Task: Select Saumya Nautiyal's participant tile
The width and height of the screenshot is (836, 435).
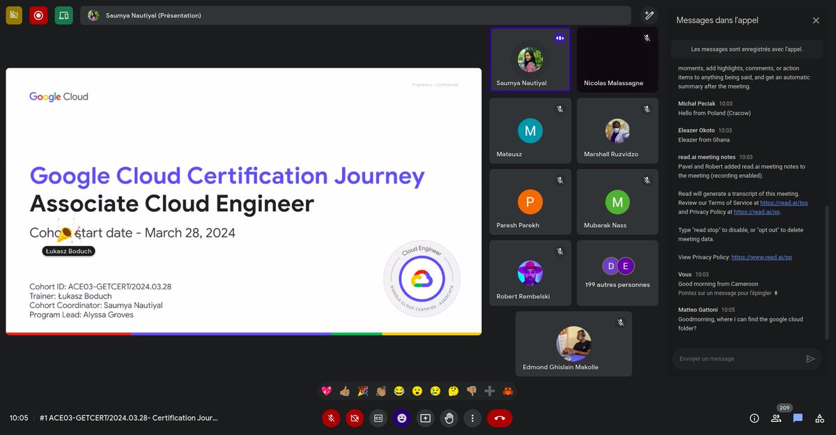Action: tap(530, 60)
